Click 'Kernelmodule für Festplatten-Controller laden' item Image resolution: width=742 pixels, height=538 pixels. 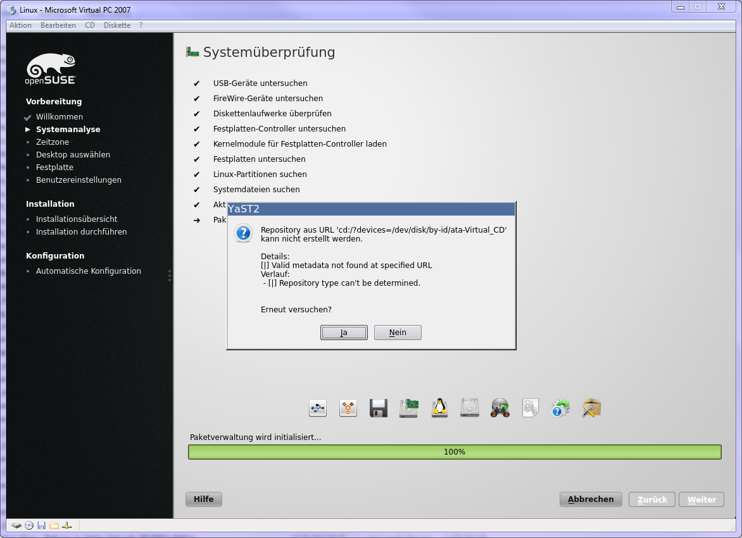click(x=299, y=144)
